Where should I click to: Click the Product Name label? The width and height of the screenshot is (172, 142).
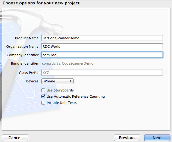point(27,38)
